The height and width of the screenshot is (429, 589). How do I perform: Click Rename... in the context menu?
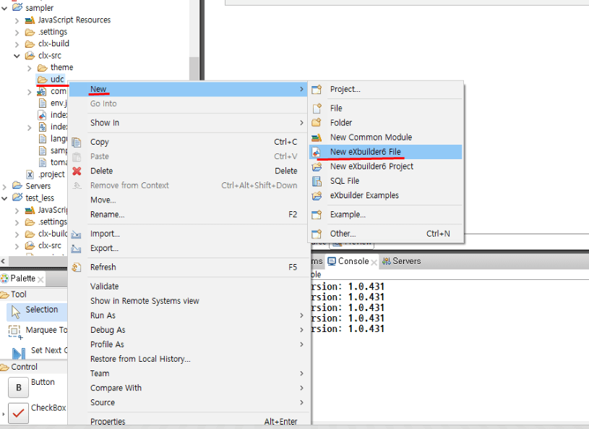107,214
